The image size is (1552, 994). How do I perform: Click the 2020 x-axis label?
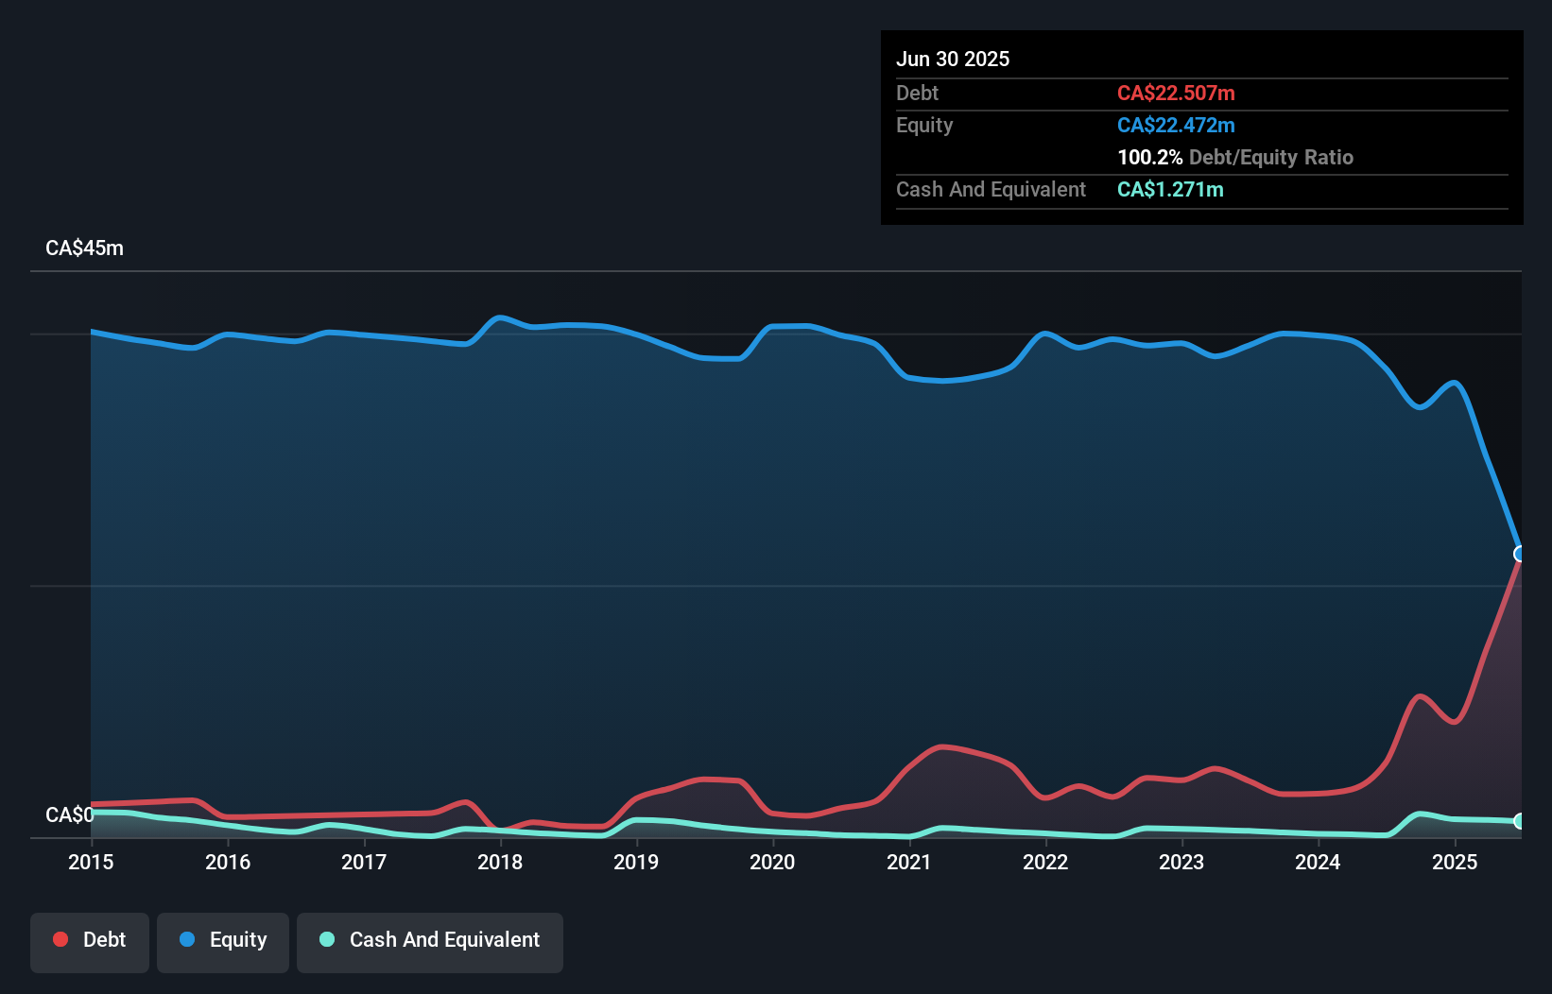772,862
